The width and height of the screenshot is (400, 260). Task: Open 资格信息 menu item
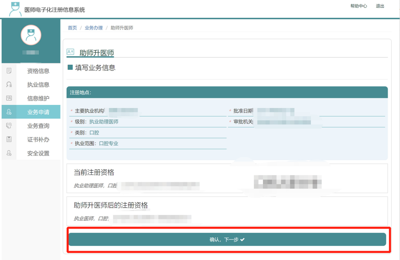[x=38, y=71]
